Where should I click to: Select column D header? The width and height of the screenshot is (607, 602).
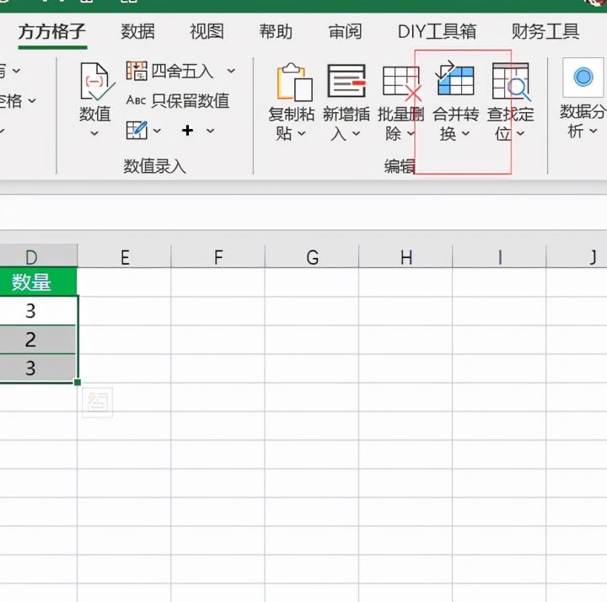pyautogui.click(x=38, y=256)
